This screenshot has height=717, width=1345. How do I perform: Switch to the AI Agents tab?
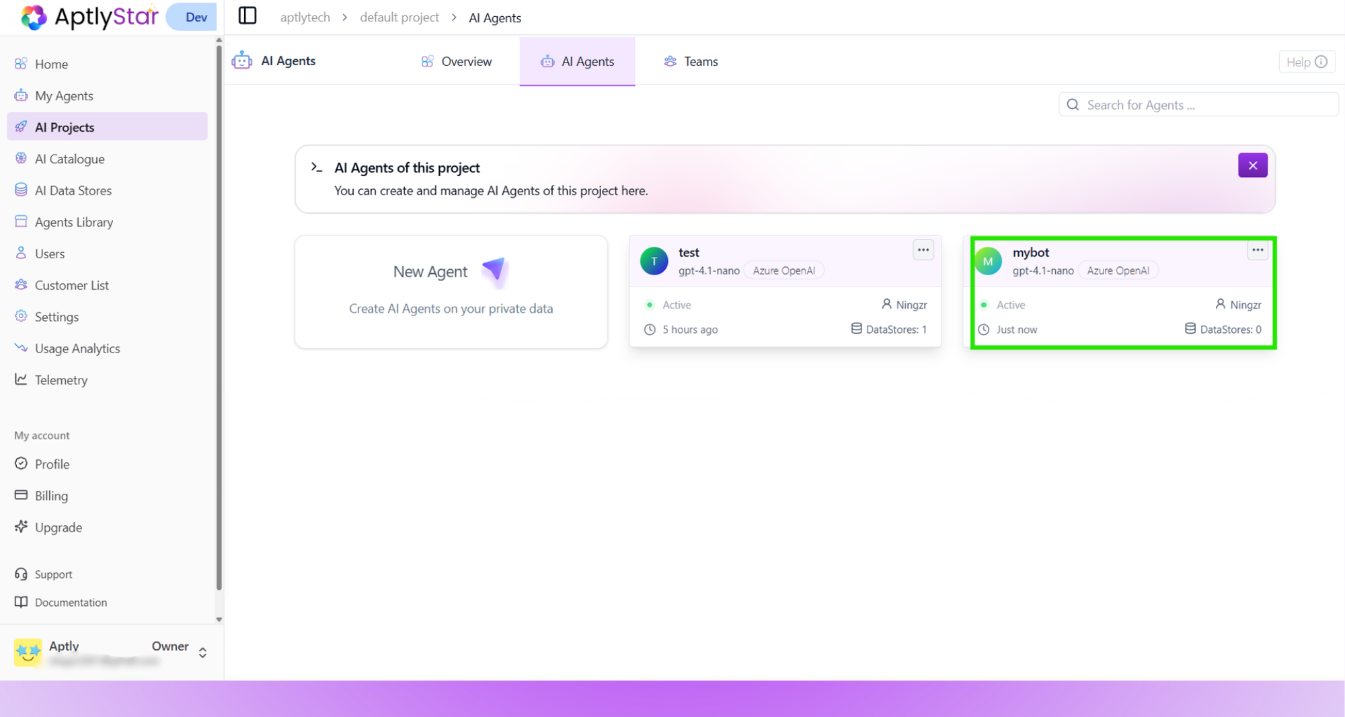click(577, 61)
